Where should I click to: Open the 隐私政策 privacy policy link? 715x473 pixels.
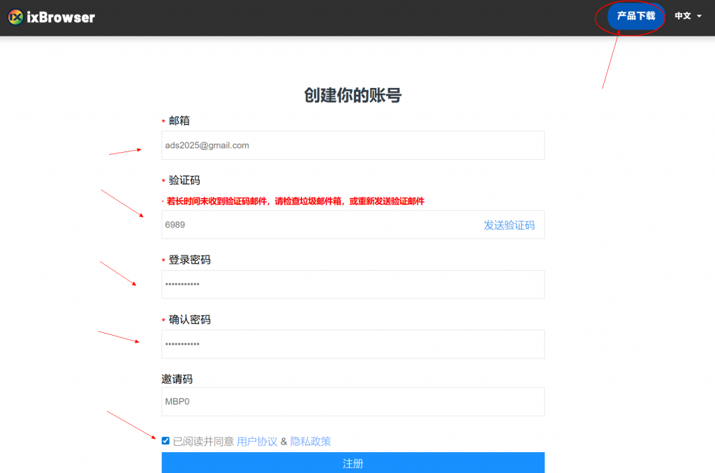click(311, 441)
